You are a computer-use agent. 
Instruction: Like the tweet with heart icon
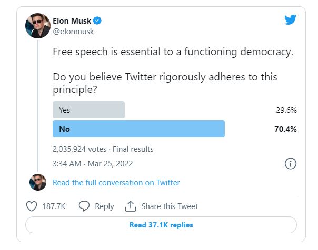(32, 206)
